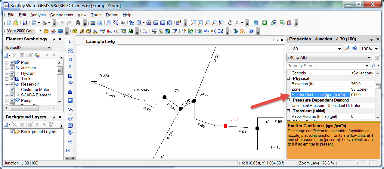
Task: Click the New file icon
Action: pos(9,23)
